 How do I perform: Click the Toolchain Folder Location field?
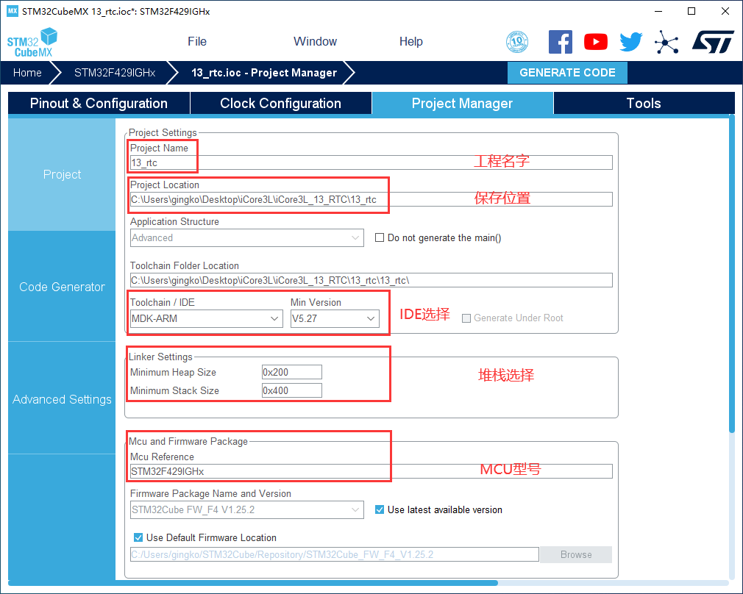click(371, 280)
